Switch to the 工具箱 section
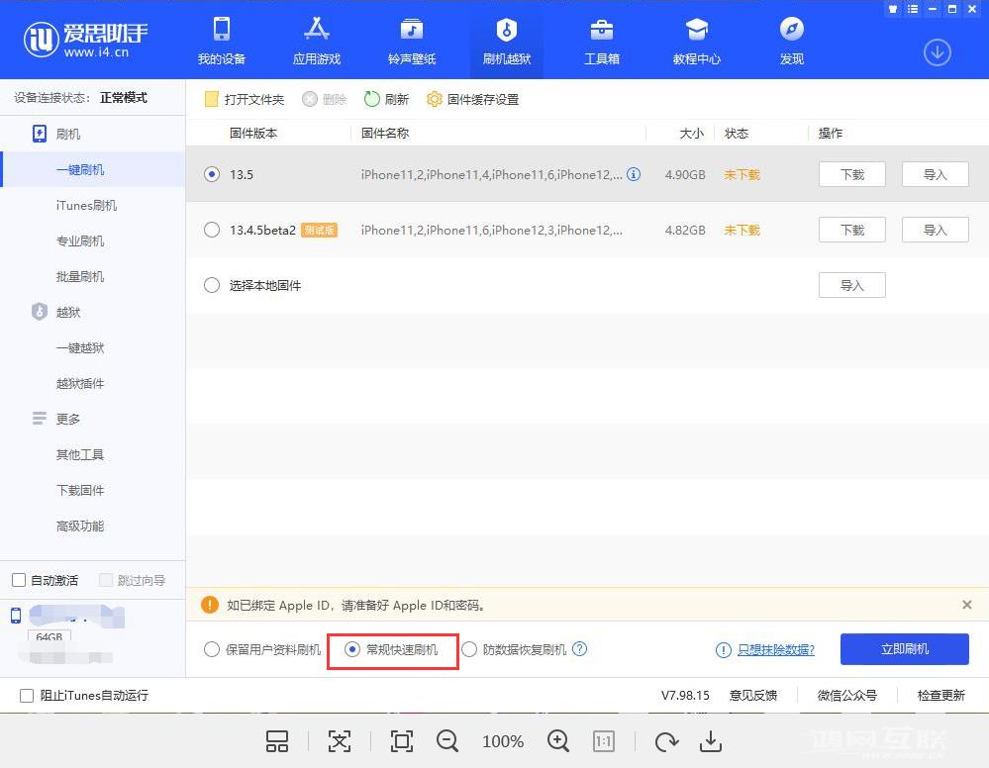Screen dimensions: 989x768 (x=601, y=40)
